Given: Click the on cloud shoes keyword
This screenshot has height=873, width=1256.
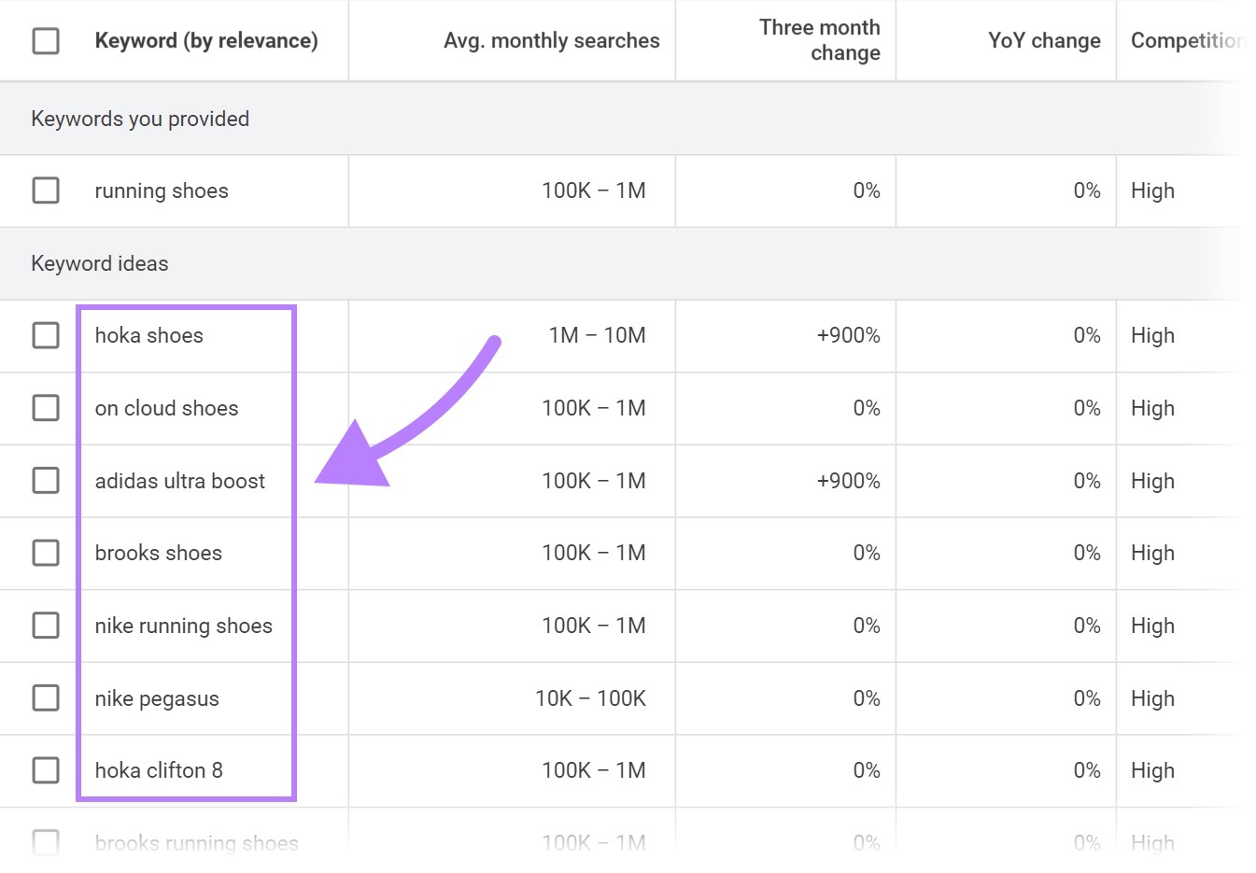Looking at the screenshot, I should pyautogui.click(x=166, y=408).
